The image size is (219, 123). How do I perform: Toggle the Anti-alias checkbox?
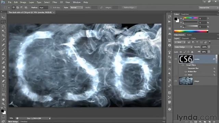coord(51,8)
